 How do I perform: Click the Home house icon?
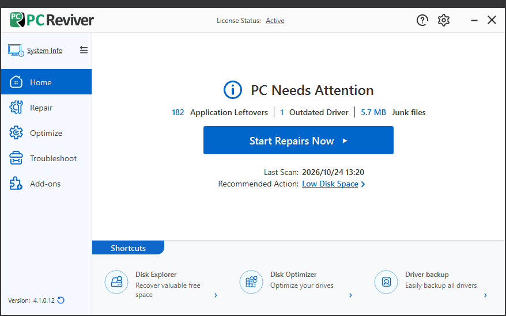coord(16,82)
